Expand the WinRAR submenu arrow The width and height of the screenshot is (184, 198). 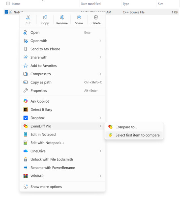click(101, 176)
